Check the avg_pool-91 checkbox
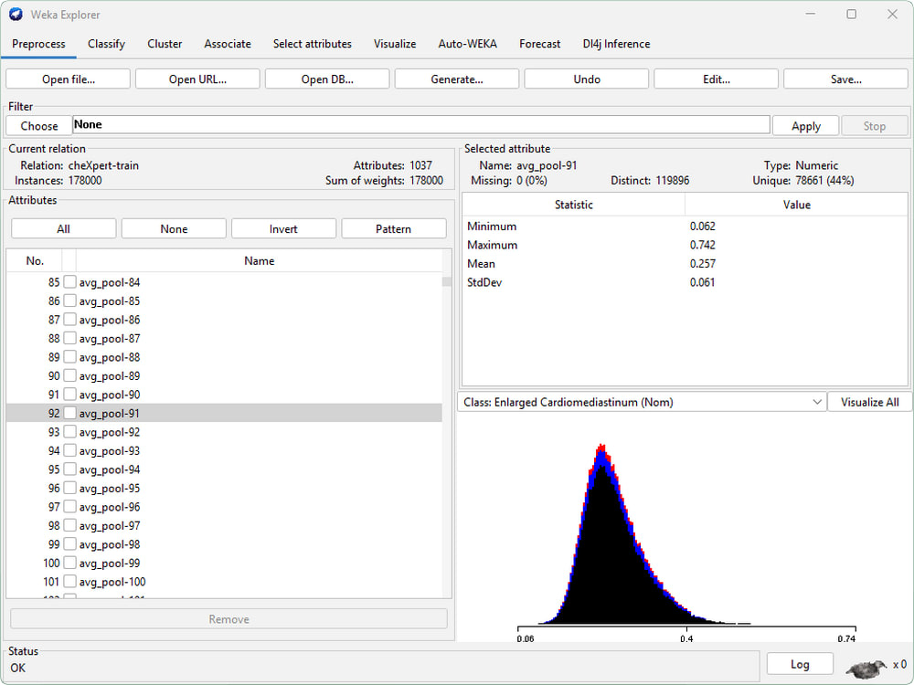 pyautogui.click(x=70, y=413)
